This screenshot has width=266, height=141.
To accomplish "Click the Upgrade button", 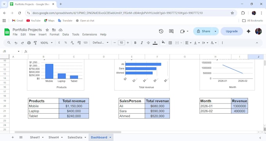I will [232, 31].
